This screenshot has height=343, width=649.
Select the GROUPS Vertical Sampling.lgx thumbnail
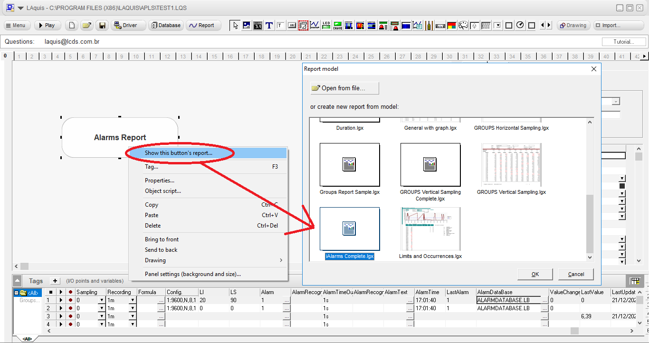point(511,165)
